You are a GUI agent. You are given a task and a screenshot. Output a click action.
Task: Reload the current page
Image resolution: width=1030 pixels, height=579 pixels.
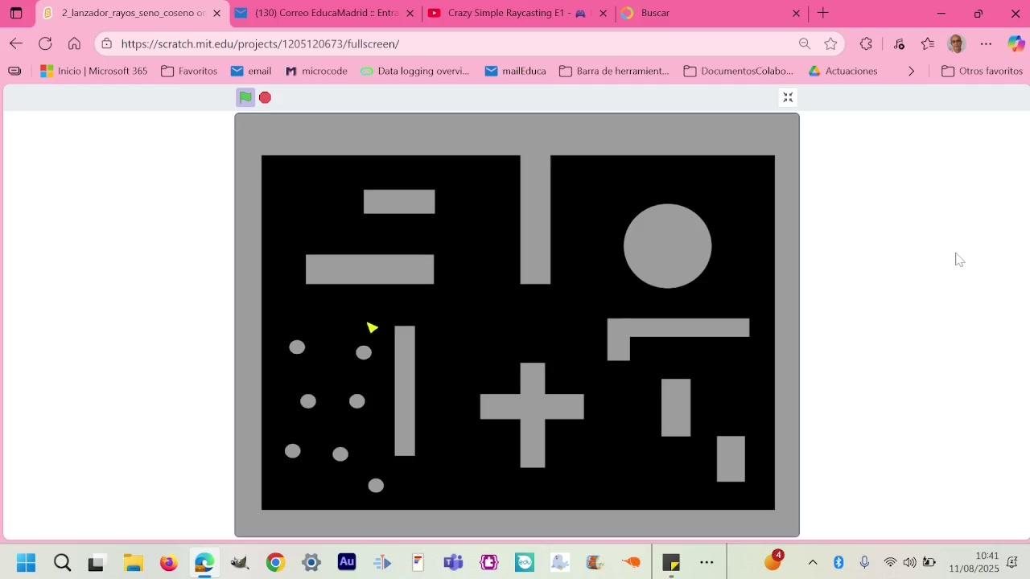click(45, 43)
